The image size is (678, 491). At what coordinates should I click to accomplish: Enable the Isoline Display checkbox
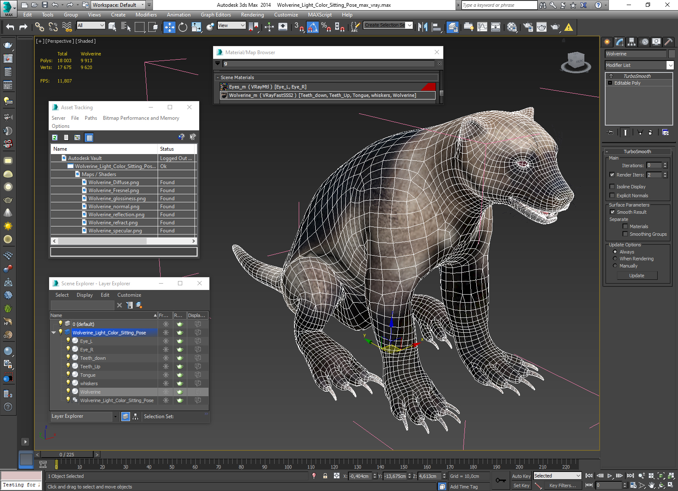tap(612, 186)
